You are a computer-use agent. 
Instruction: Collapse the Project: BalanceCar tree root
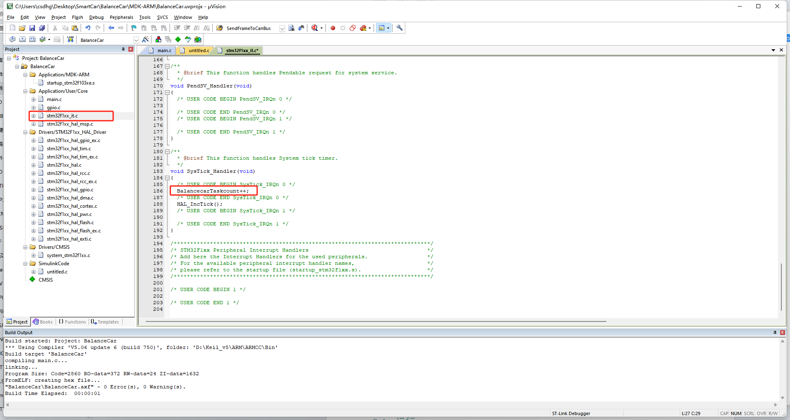click(9, 58)
